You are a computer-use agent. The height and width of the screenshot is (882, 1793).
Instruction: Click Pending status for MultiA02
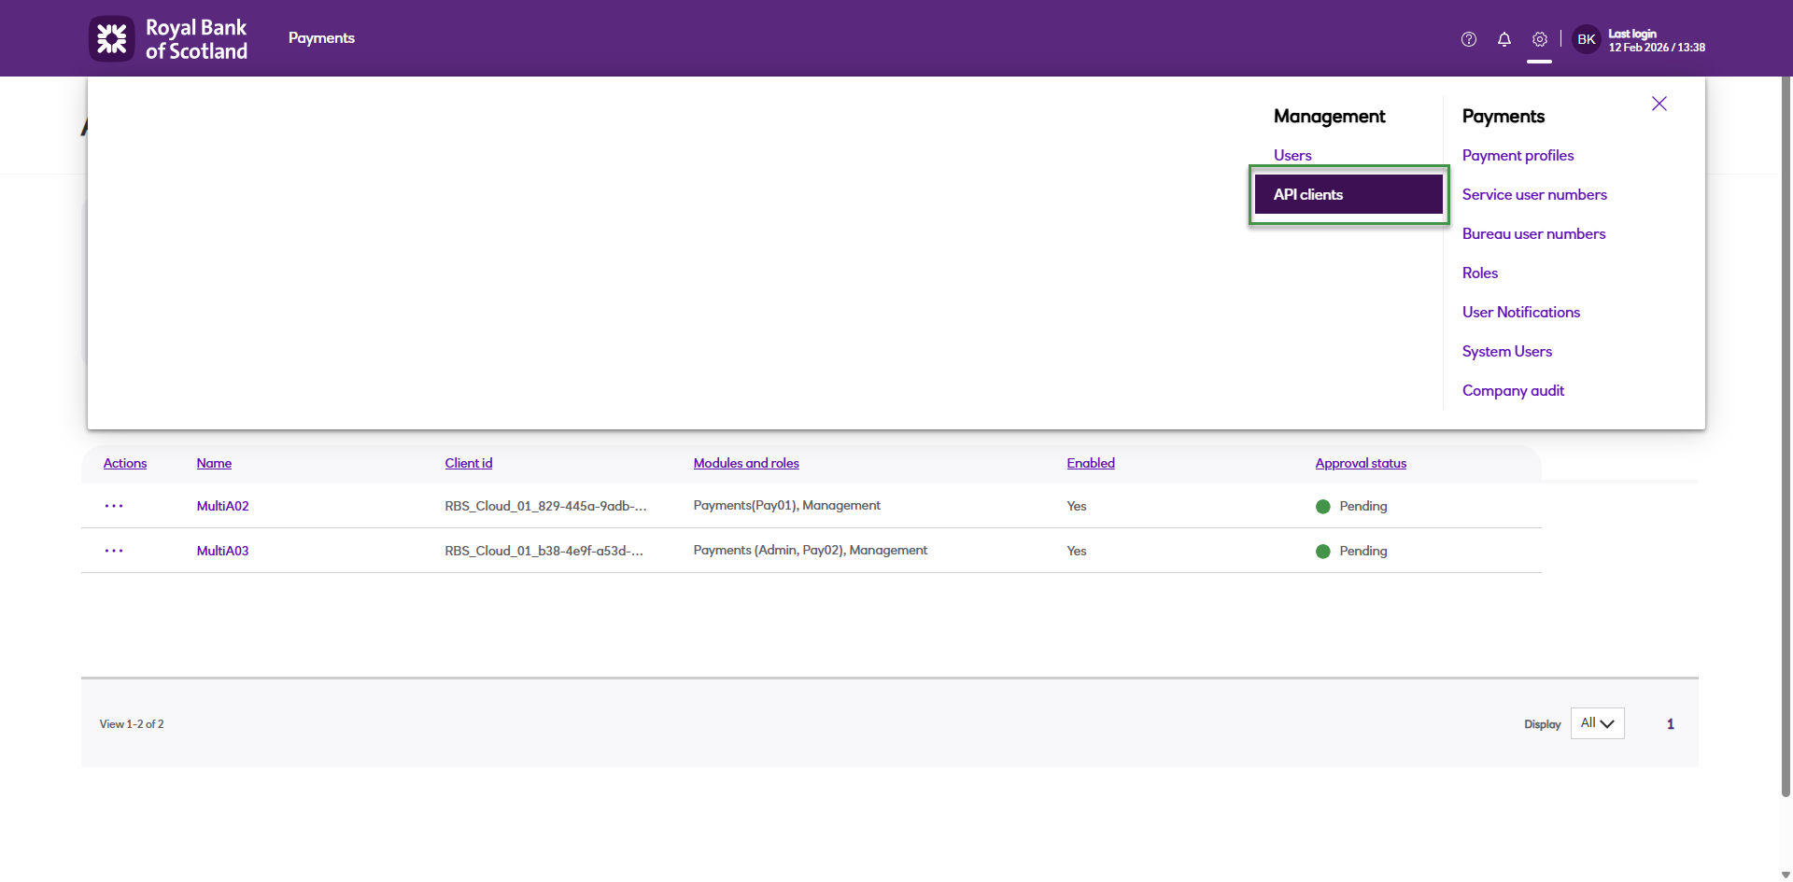[x=1351, y=506]
